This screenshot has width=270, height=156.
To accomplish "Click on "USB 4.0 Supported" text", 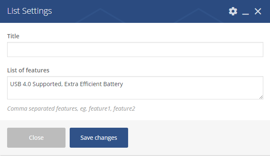I will [x=35, y=84].
